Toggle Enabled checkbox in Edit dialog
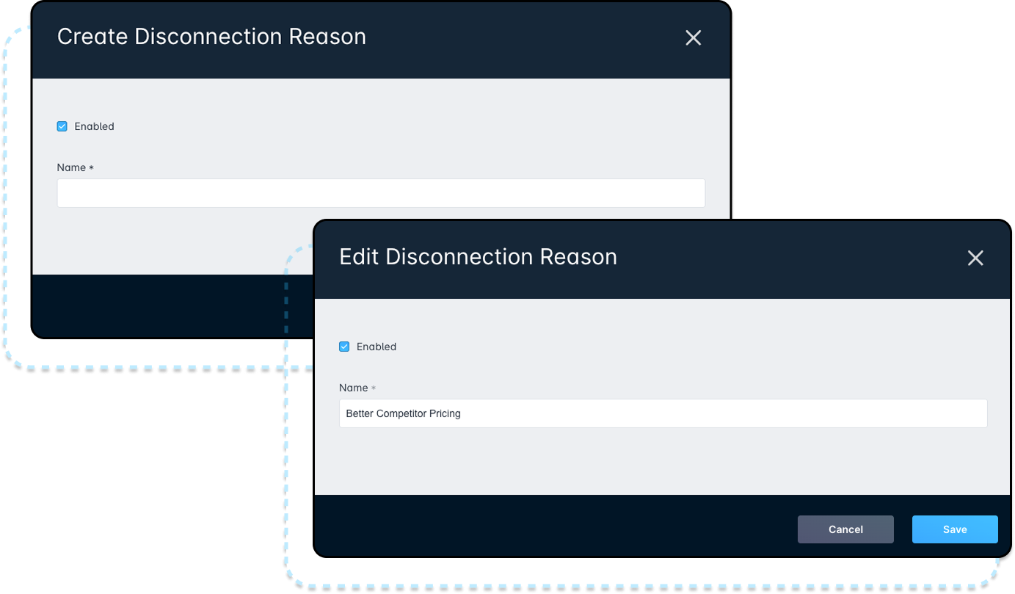1015x594 pixels. tap(344, 347)
